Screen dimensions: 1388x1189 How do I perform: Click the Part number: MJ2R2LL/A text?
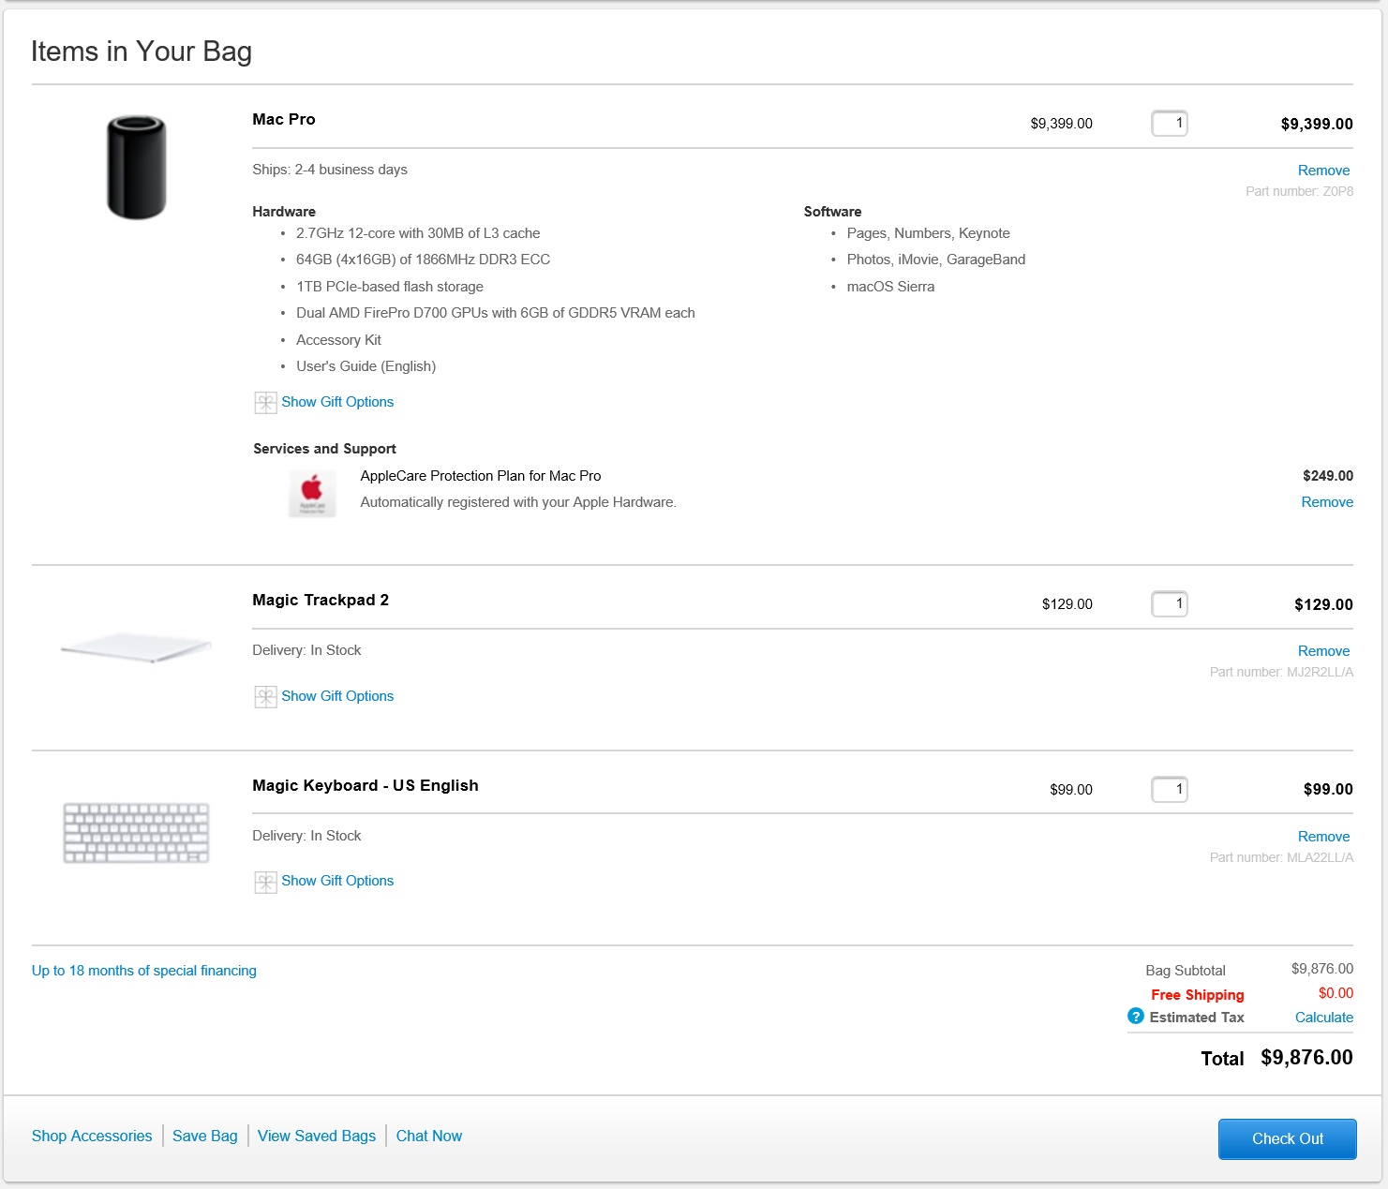coord(1281,672)
